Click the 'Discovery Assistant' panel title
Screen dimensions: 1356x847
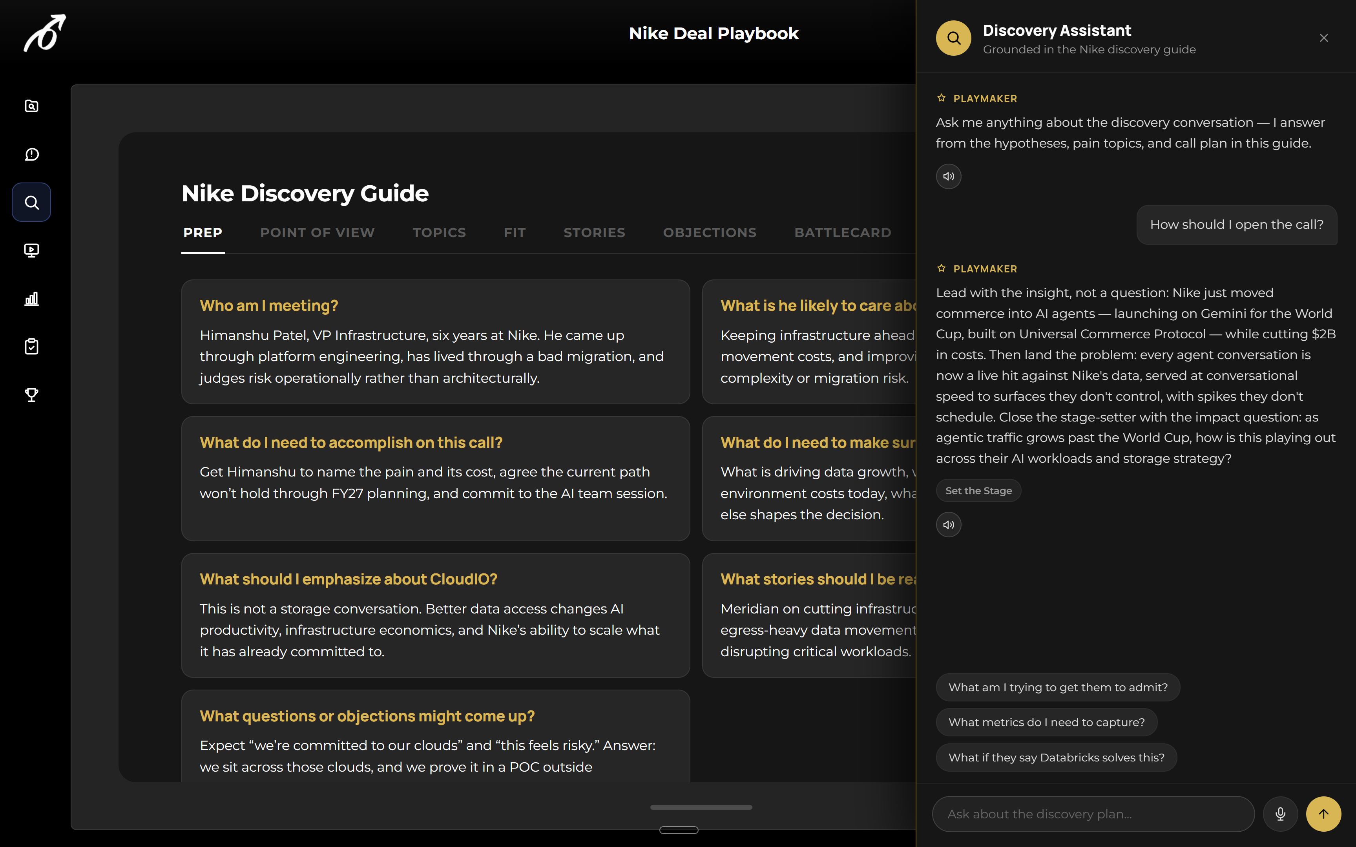[1057, 30]
